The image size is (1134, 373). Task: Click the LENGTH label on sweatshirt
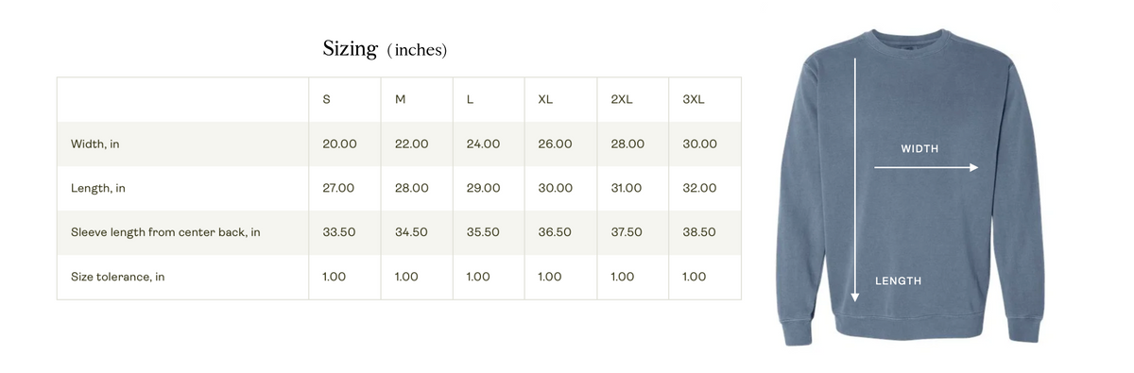point(898,281)
